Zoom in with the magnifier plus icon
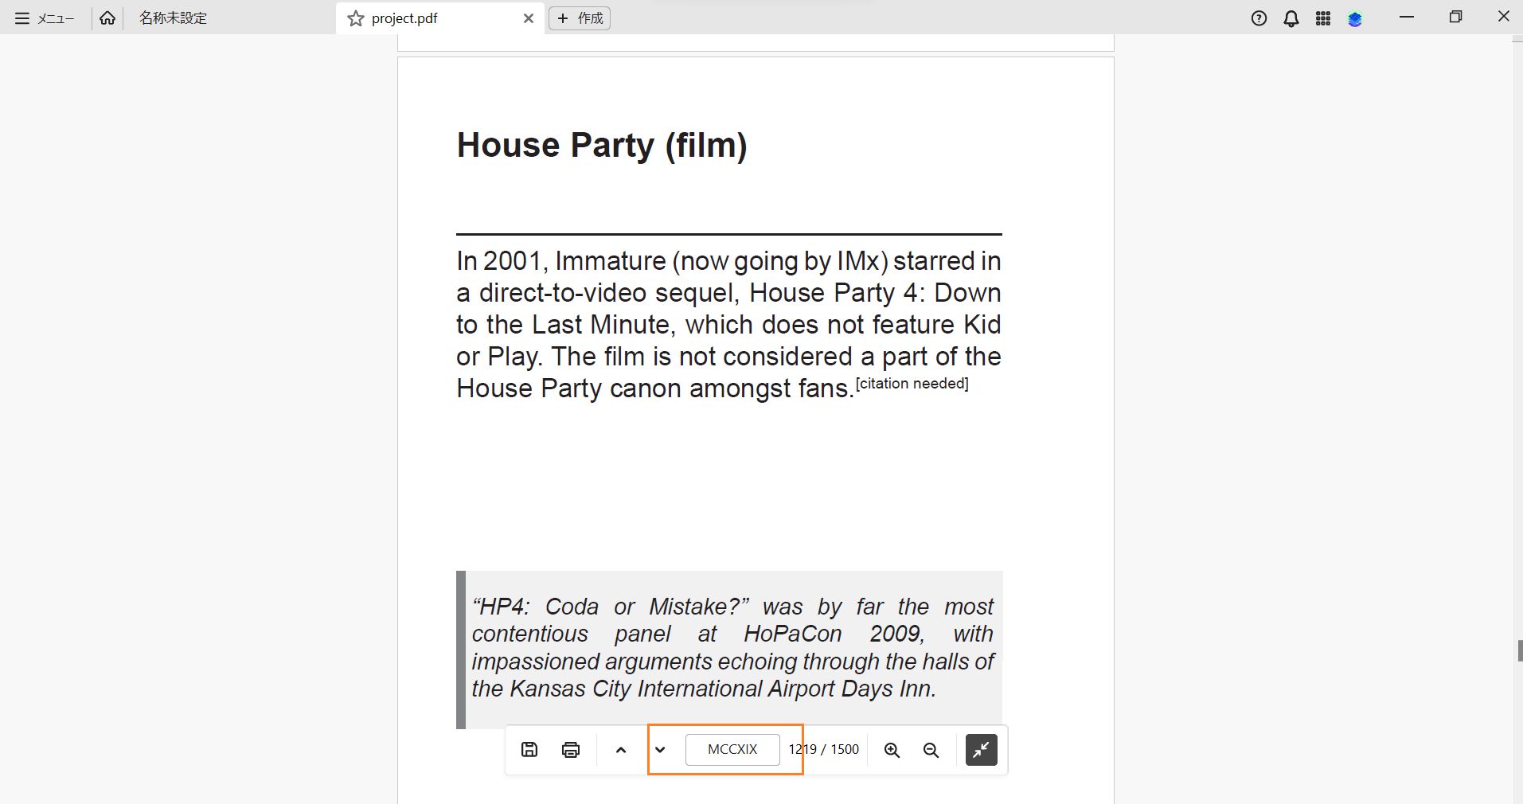 point(892,750)
